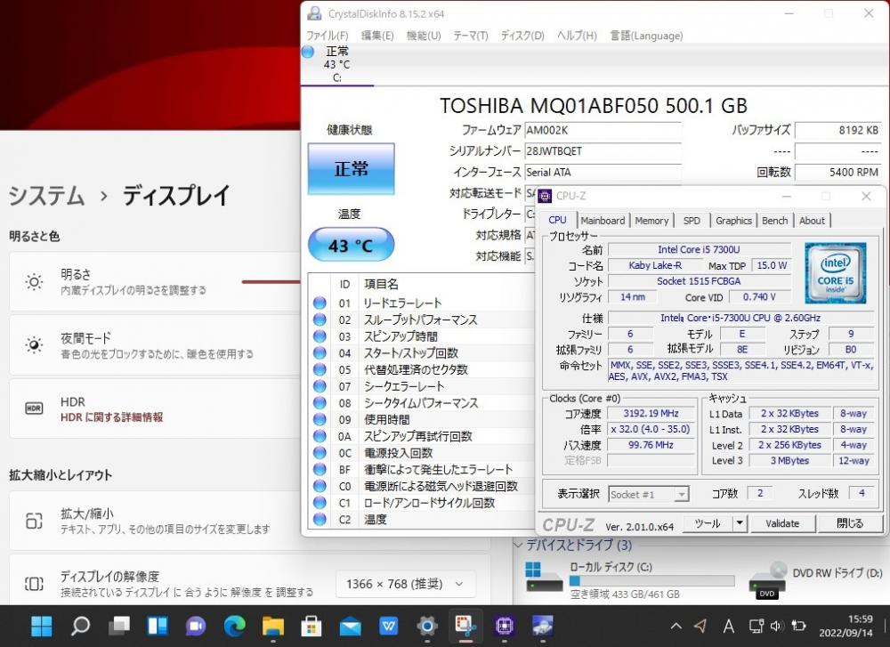
Task: Launch WPS Writer from the taskbar
Action: [389, 626]
